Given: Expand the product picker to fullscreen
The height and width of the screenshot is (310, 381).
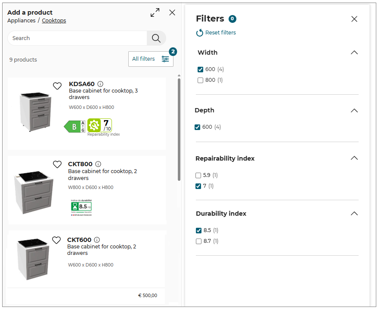Looking at the screenshot, I should [155, 12].
